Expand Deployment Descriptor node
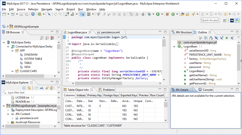The width and height of the screenshot is (242, 135). [8, 110]
